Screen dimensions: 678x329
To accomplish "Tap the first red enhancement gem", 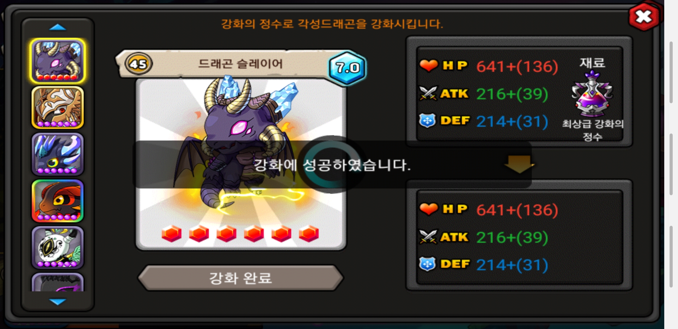I will [172, 234].
